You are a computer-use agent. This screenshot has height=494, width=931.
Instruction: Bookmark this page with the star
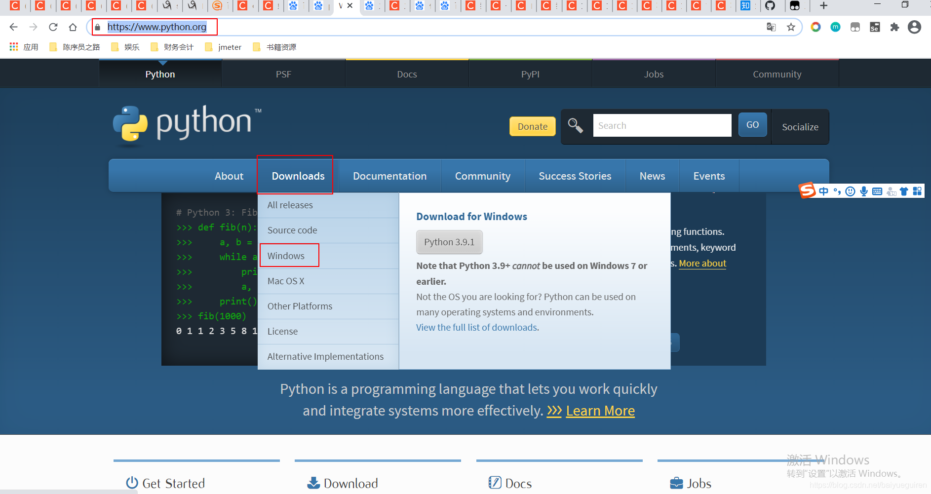pos(791,27)
